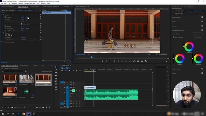Open Graphics and Titles menu
Image resolution: width=206 pixels, height=116 pixels.
30,4
